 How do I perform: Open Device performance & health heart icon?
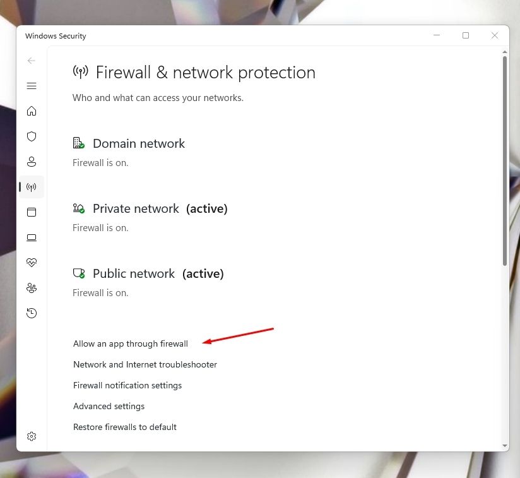coord(32,262)
